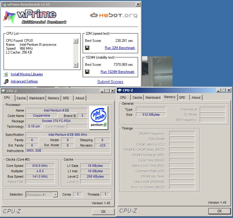Click the right CPU-Z title bar icon

point(120,90)
